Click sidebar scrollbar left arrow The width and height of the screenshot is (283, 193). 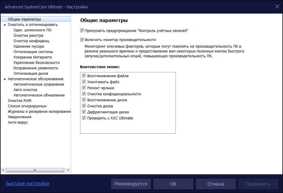(3, 170)
